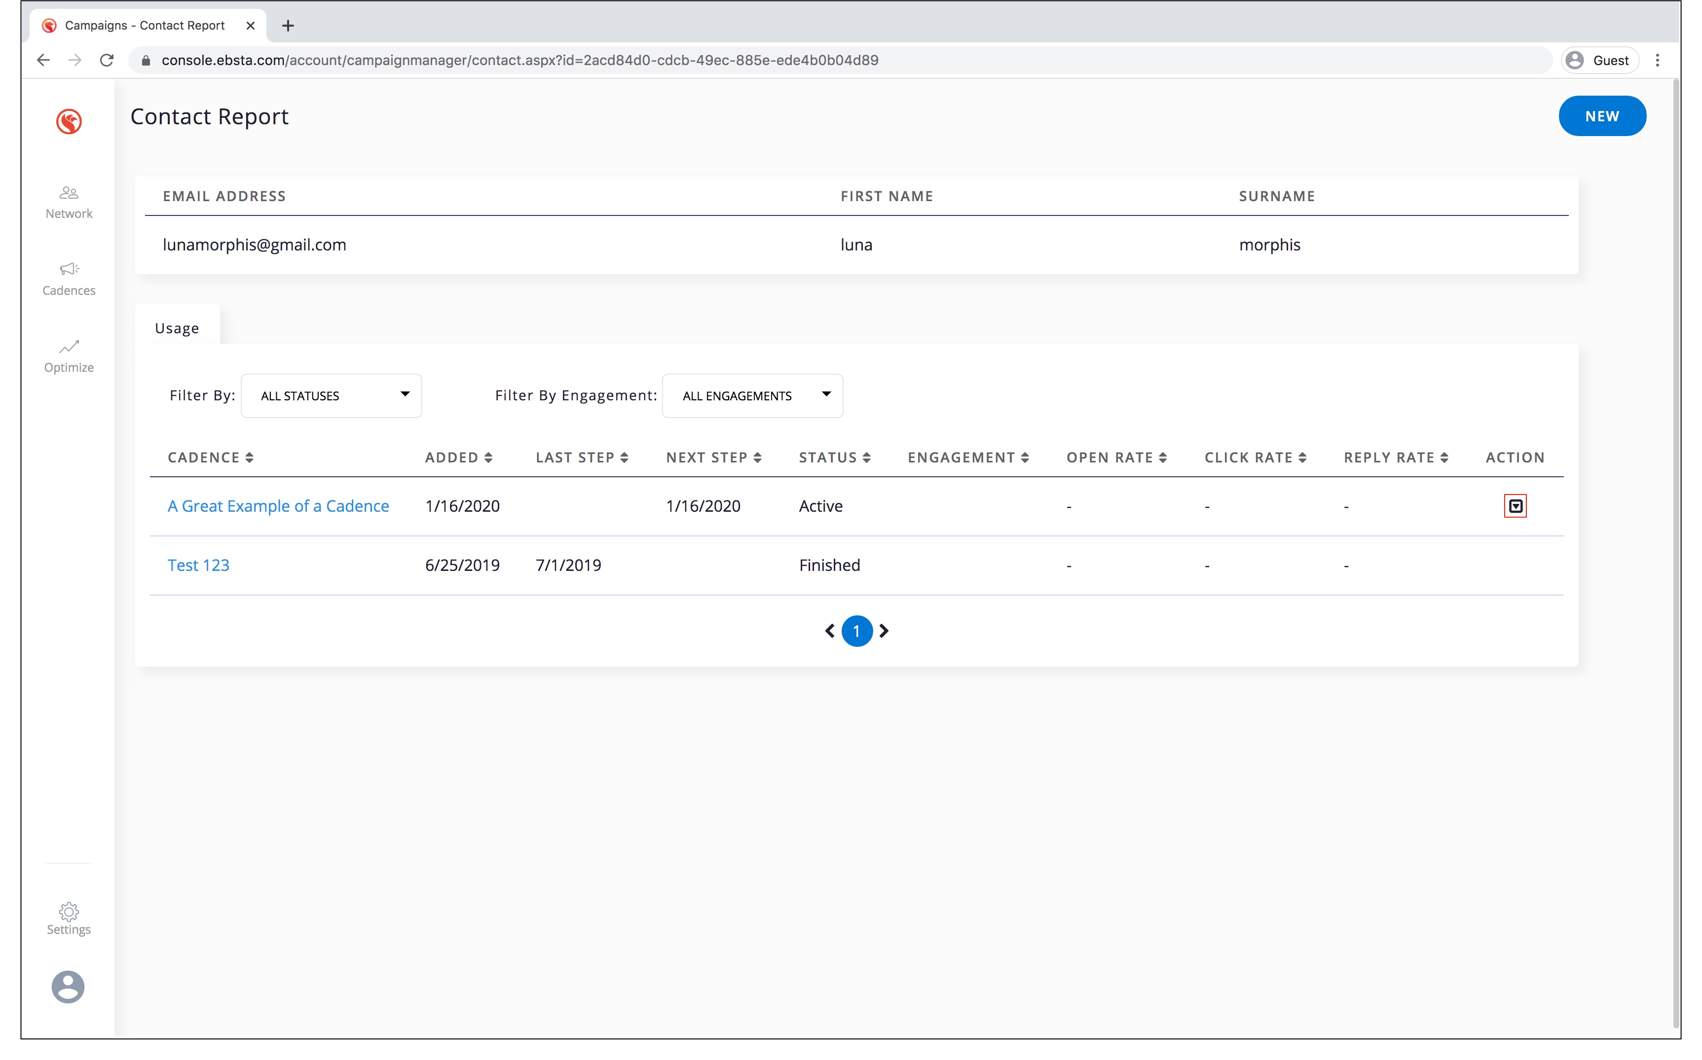
Task: Open the Guest profile chip
Action: point(1599,60)
